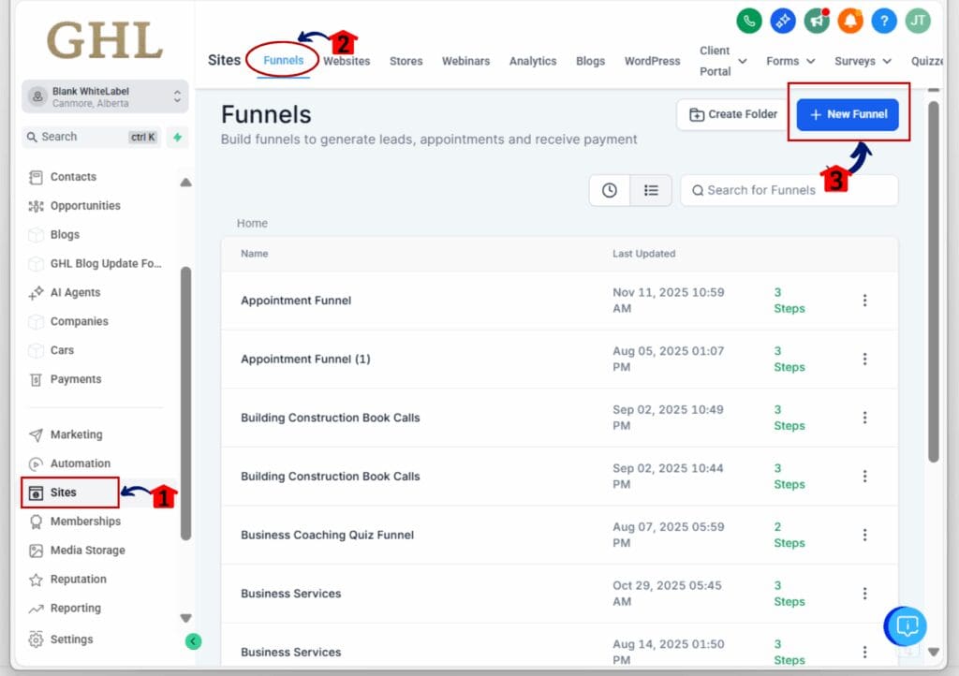Screen dimensions: 959x676
Task: Open help using the question mark icon
Action: [x=883, y=21]
